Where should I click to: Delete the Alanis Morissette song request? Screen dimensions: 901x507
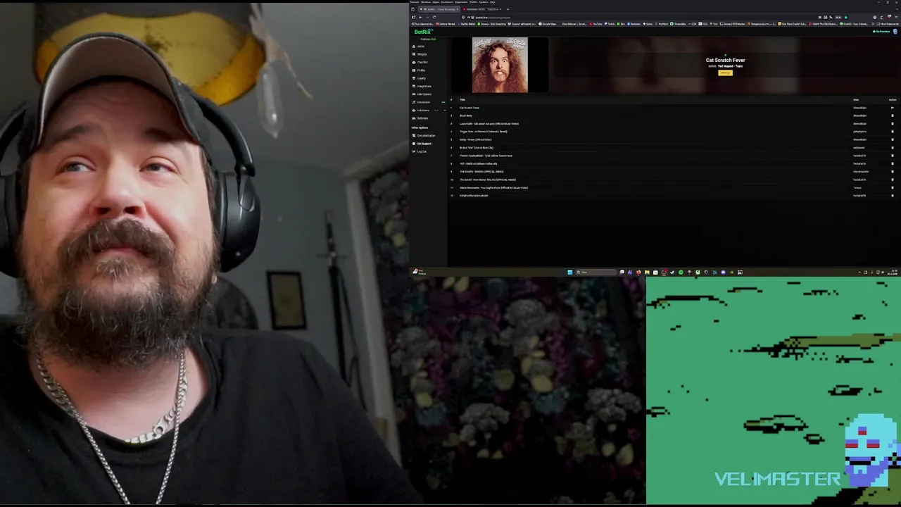[893, 188]
